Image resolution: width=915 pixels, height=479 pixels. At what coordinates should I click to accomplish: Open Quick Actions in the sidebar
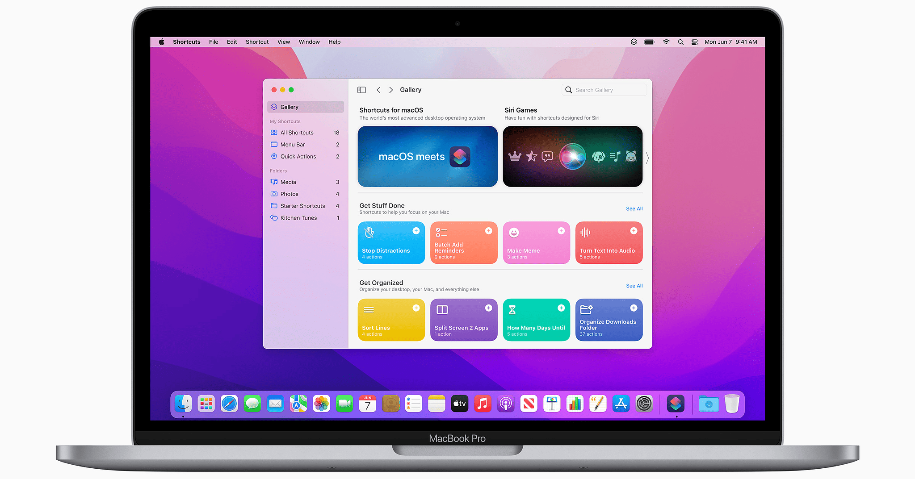click(x=306, y=156)
